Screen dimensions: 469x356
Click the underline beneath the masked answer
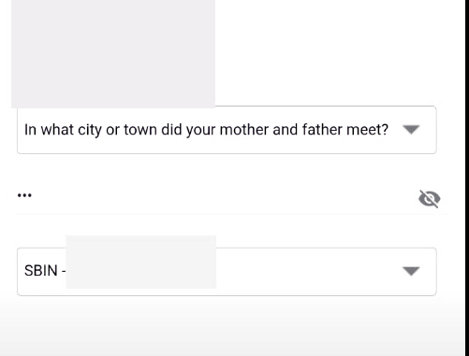click(232, 214)
